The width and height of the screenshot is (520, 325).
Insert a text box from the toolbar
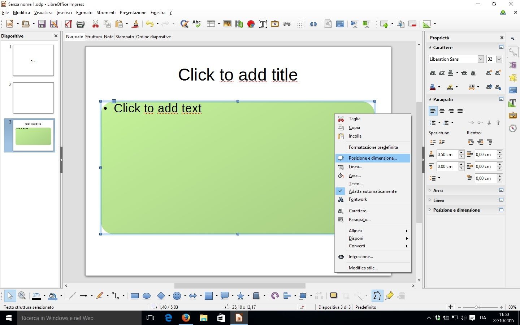263,24
